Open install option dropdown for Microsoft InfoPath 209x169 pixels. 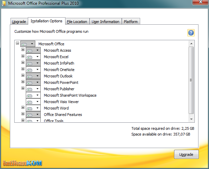click(x=33, y=63)
